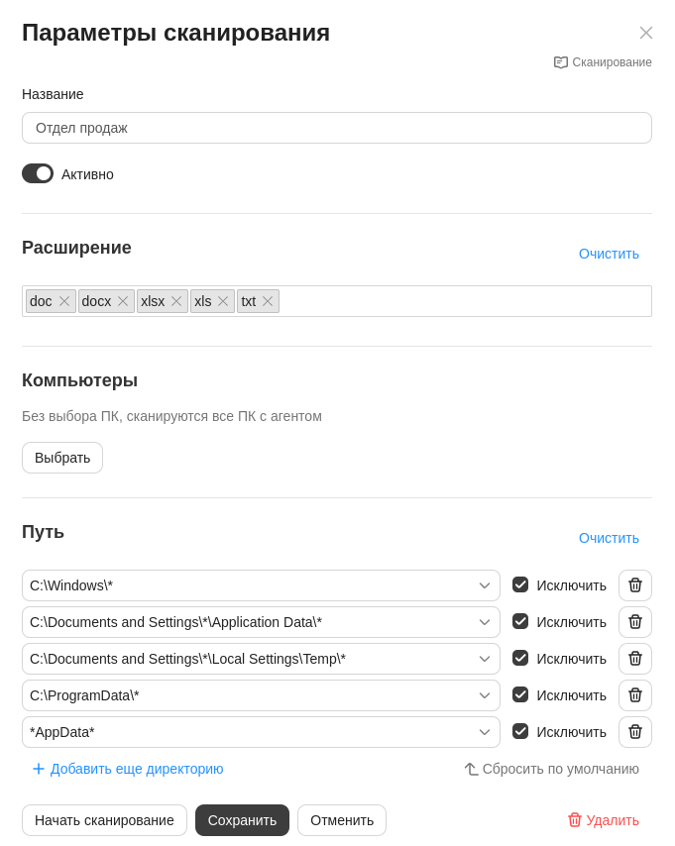This screenshot has width=675, height=846.
Task: Click the Очистить link in Расширение section
Action: pyautogui.click(x=609, y=254)
